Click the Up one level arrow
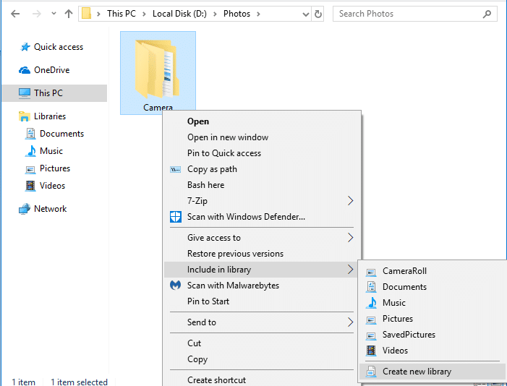 [x=69, y=14]
